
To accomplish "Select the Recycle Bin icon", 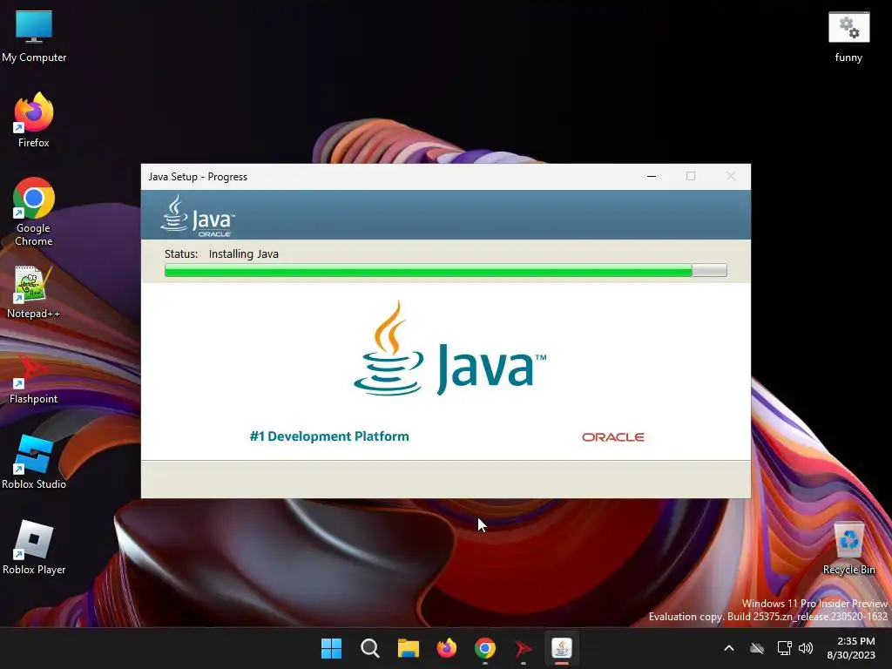I will (x=848, y=549).
